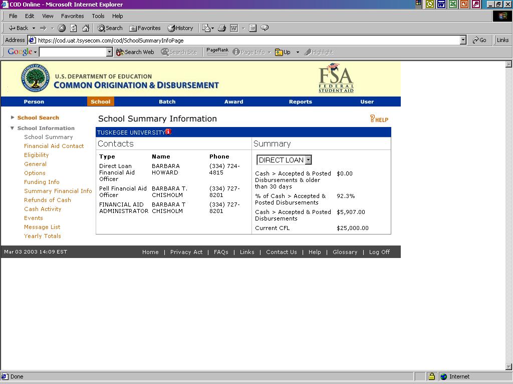Click the Discuss toolbar icon
Screen dimensions: 513x384
click(x=265, y=28)
